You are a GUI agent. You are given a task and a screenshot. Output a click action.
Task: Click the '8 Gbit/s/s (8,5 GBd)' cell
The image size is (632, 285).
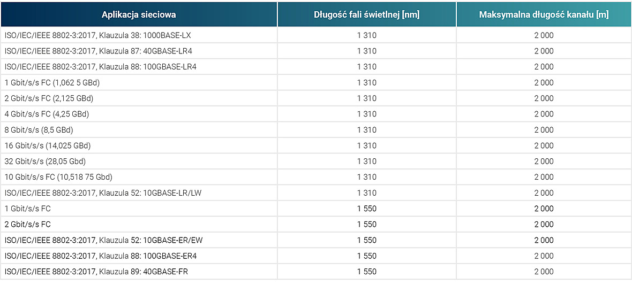pyautogui.click(x=139, y=129)
